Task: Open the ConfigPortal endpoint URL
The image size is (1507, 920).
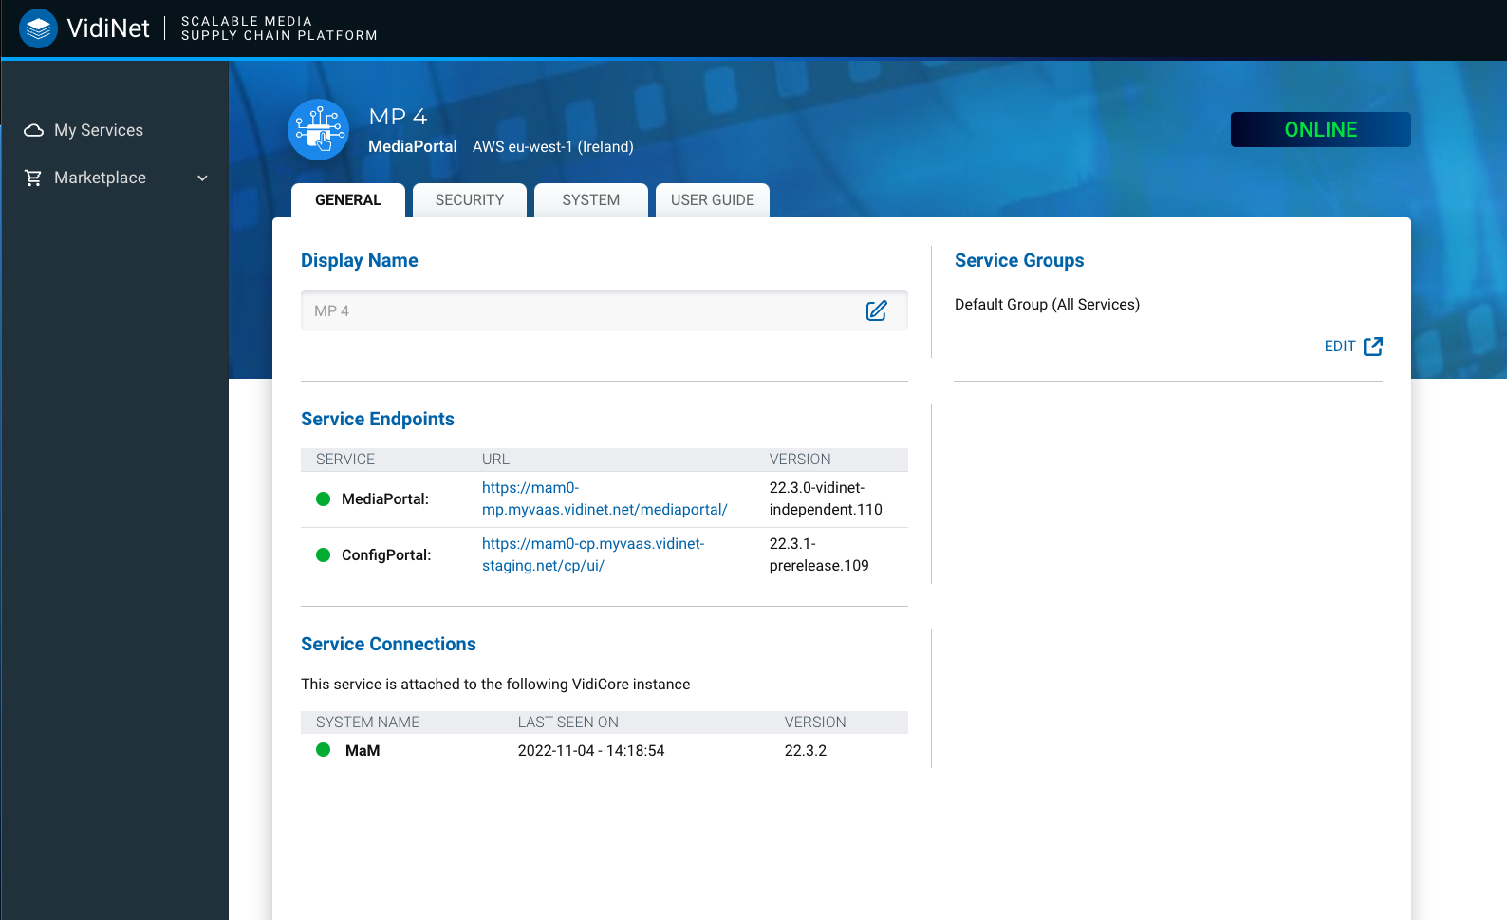Action: [x=592, y=554]
